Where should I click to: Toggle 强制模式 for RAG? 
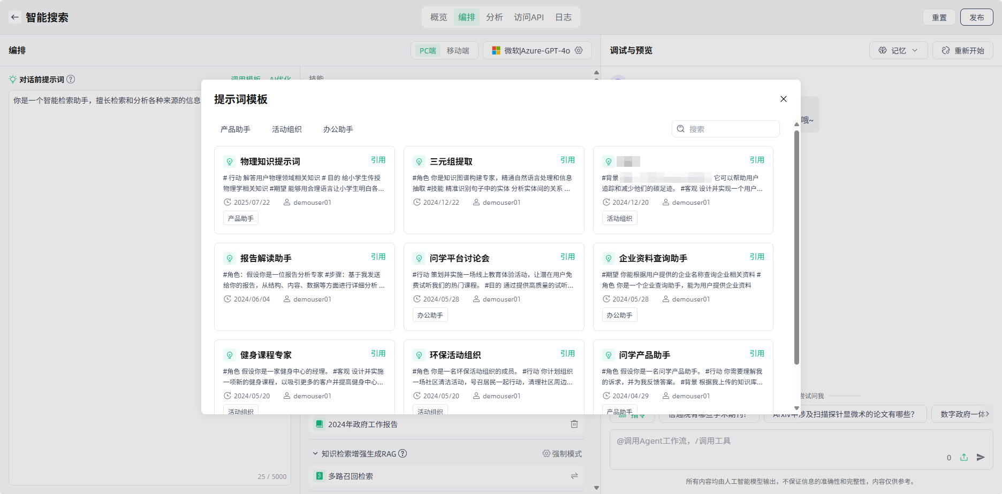562,453
